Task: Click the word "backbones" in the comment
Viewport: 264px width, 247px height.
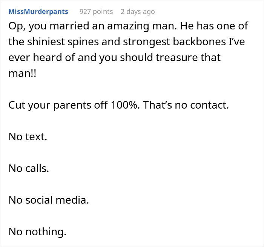Action: tap(200, 41)
